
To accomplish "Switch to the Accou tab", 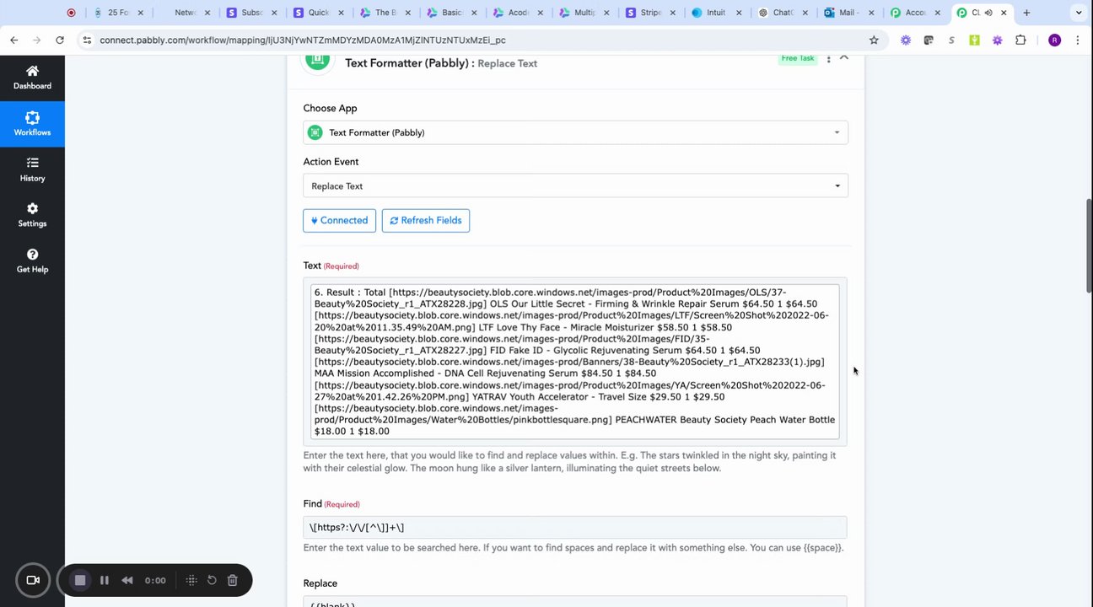I will click(917, 13).
